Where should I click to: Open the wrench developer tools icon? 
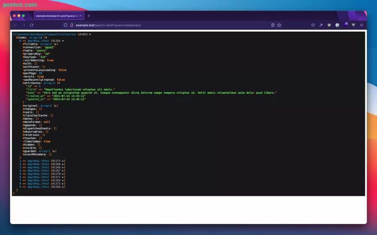point(321,25)
